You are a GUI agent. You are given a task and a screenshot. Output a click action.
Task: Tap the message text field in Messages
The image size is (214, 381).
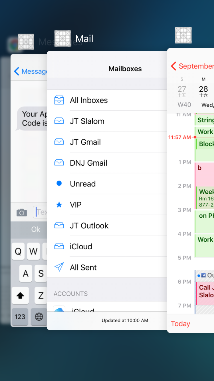[40, 212]
